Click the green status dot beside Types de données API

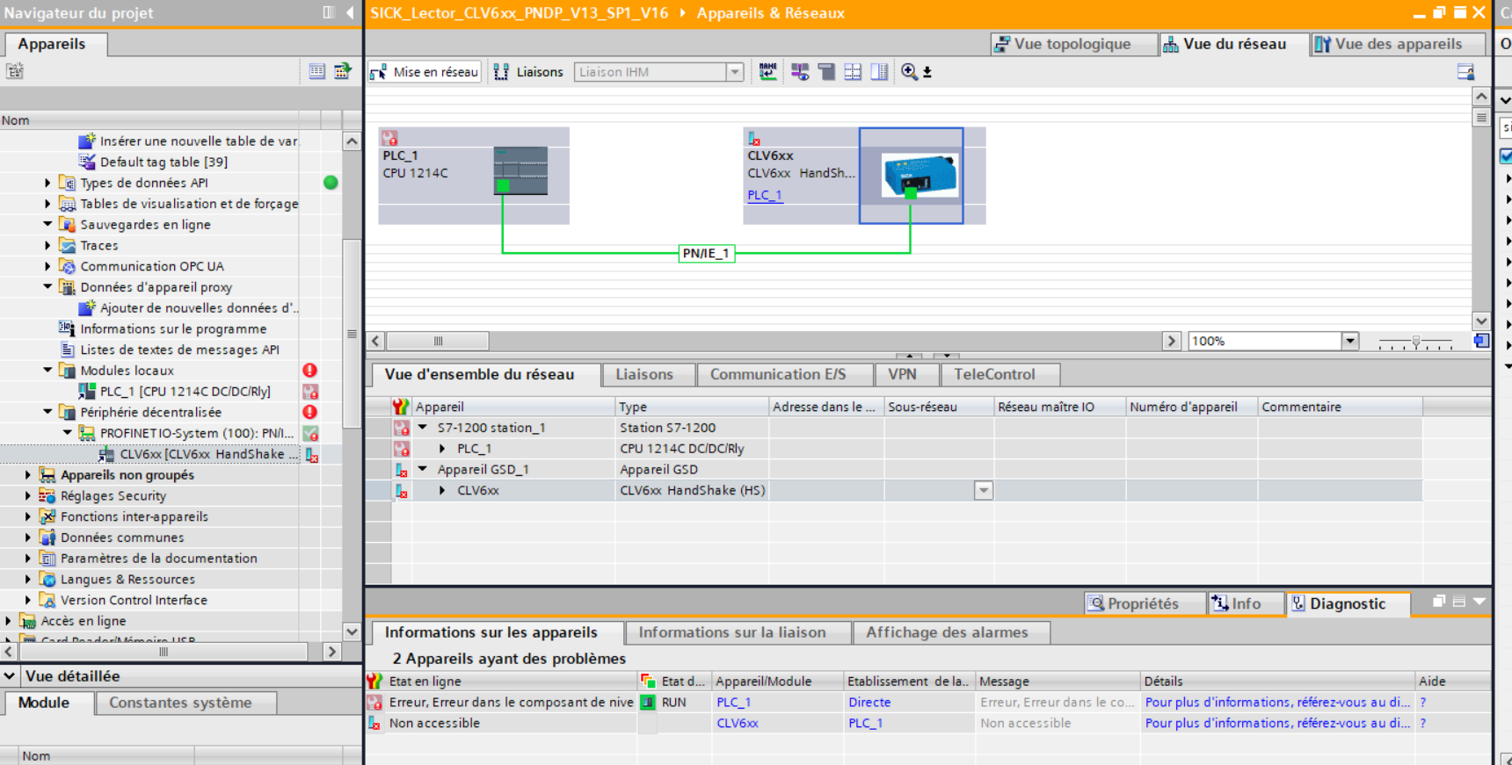click(331, 183)
